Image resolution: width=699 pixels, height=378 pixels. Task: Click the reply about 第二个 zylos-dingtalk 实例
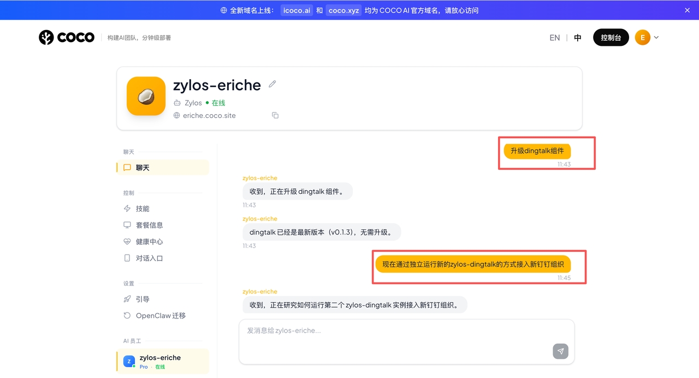[354, 305]
